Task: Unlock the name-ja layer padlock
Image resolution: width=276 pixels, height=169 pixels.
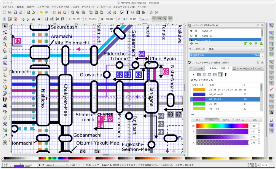Action: (x=196, y=36)
